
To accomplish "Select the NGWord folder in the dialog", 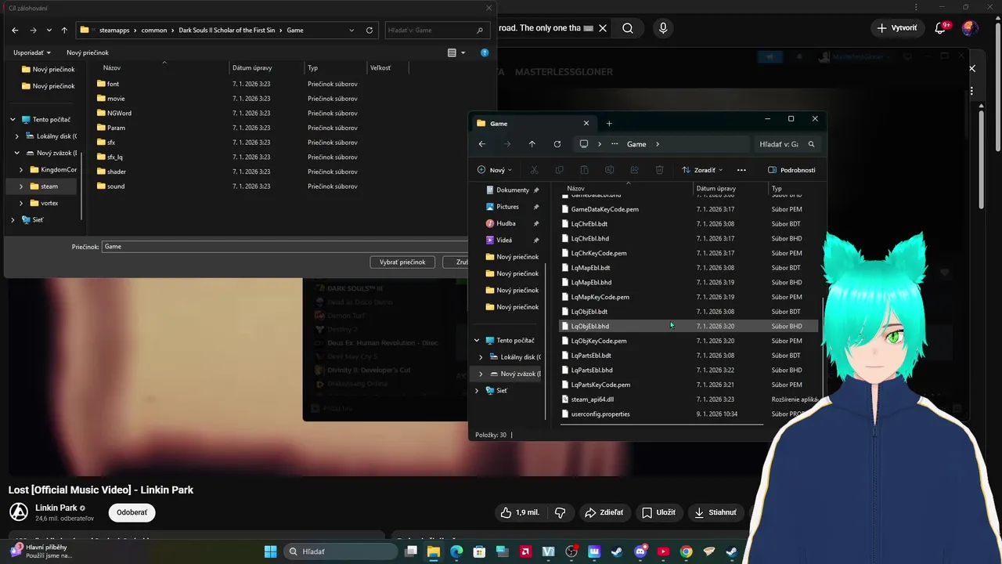I will (x=119, y=113).
